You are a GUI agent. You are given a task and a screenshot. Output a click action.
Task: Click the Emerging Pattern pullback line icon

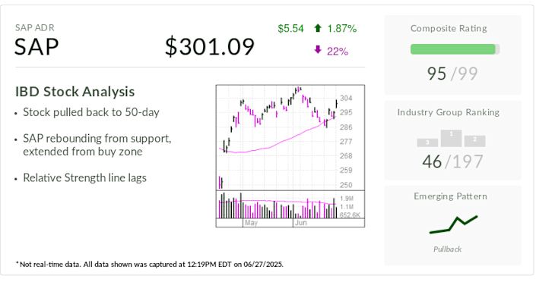point(453,224)
